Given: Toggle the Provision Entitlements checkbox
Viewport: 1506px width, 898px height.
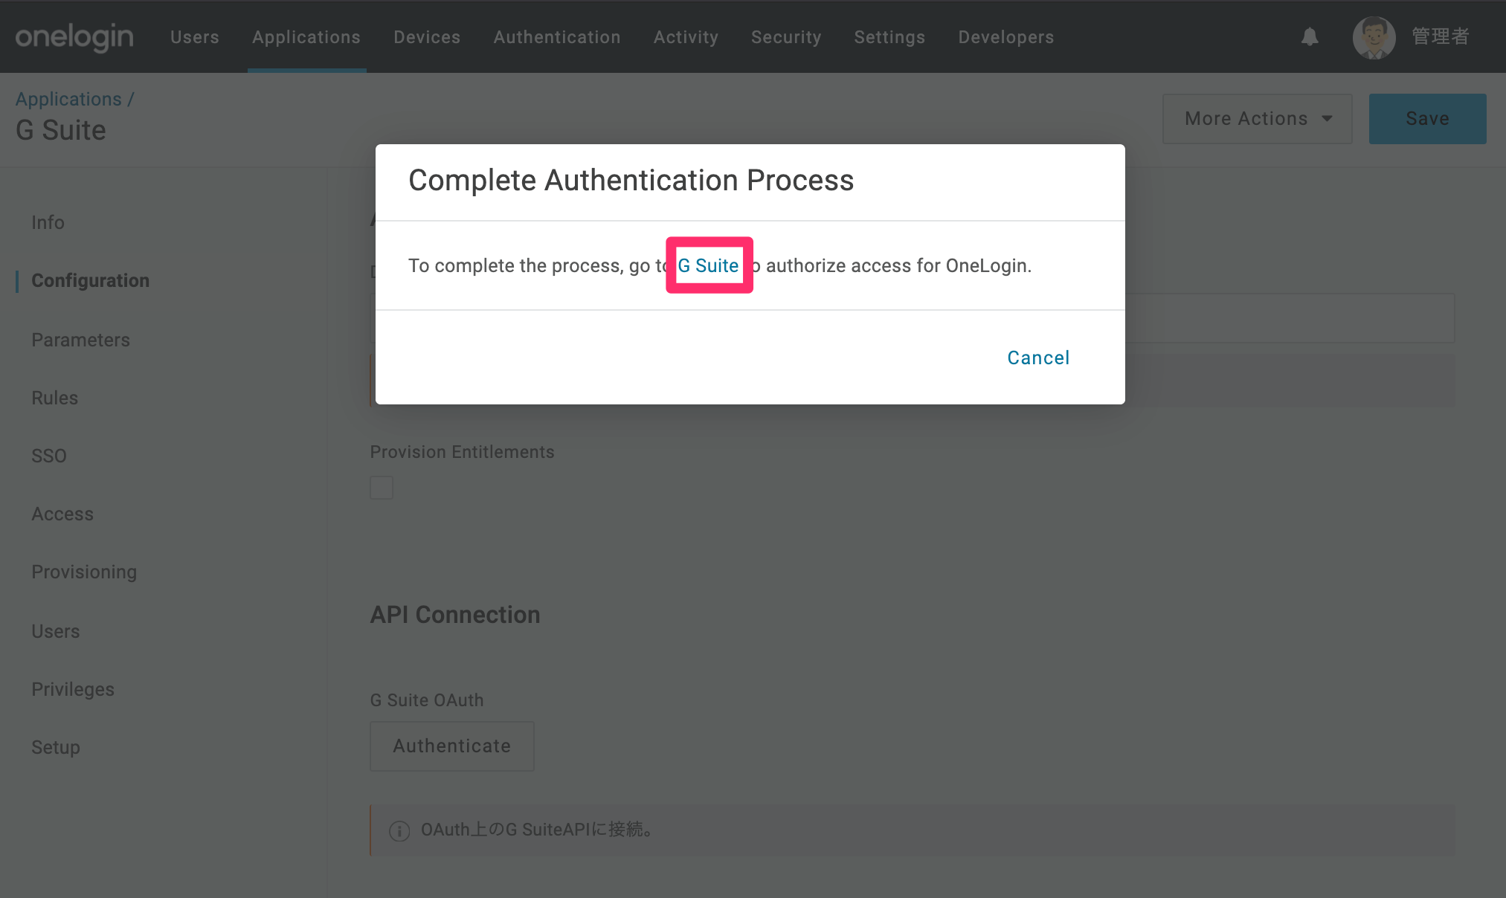Looking at the screenshot, I should click(x=382, y=488).
